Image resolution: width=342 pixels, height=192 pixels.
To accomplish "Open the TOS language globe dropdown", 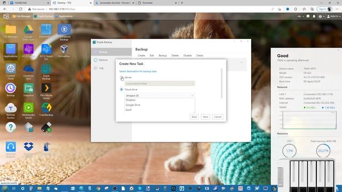I will [x=321, y=16].
